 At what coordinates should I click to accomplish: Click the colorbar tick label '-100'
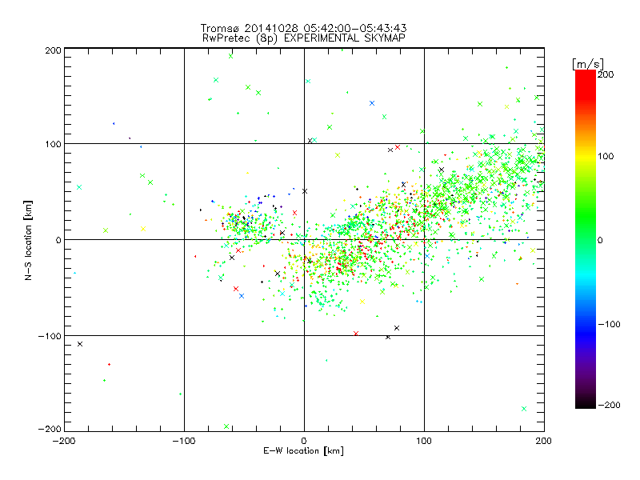tap(609, 325)
